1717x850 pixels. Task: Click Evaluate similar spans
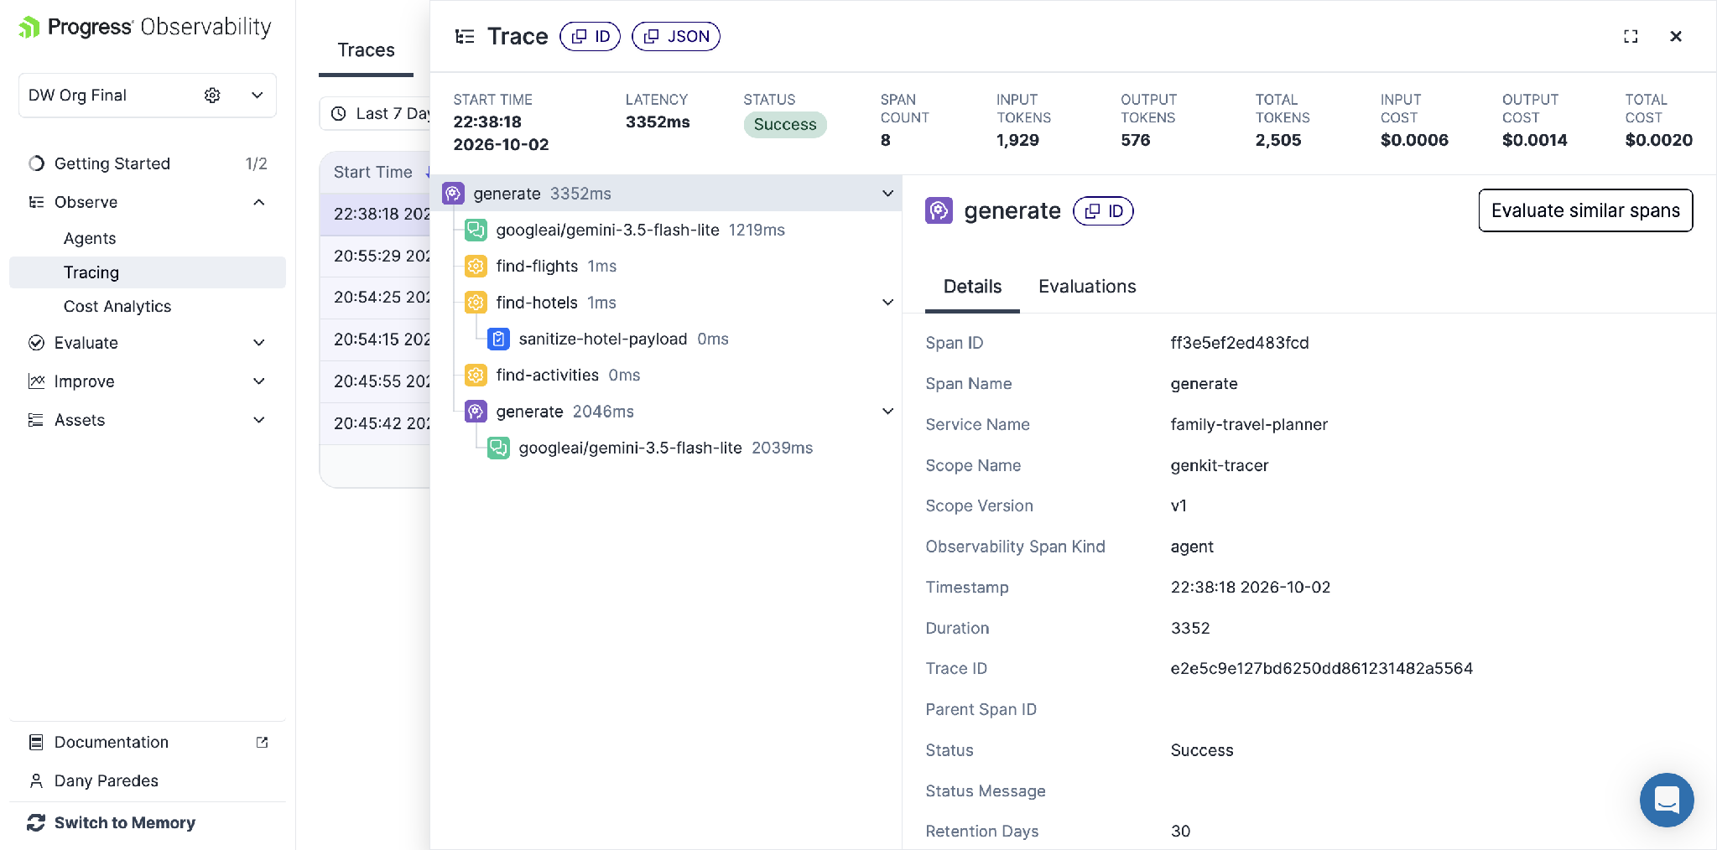1585,210
